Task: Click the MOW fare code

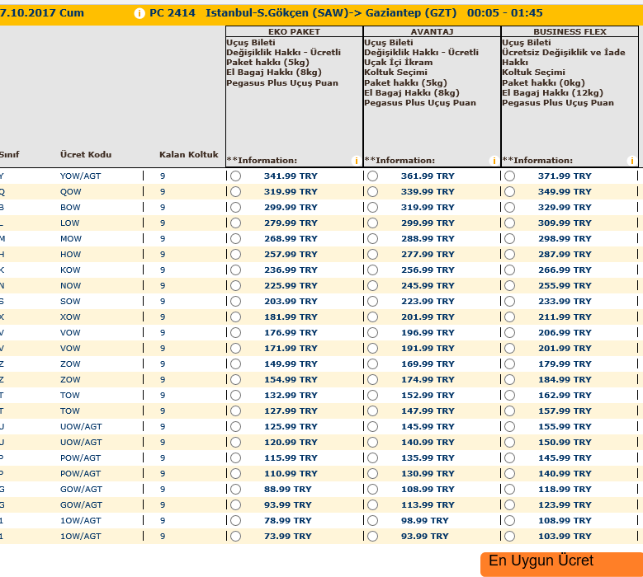Action: pyautogui.click(x=70, y=239)
